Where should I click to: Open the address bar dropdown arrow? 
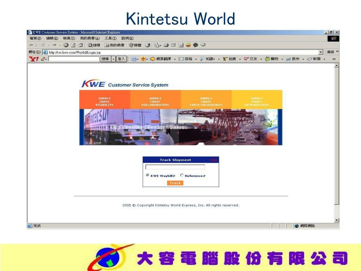321,52
